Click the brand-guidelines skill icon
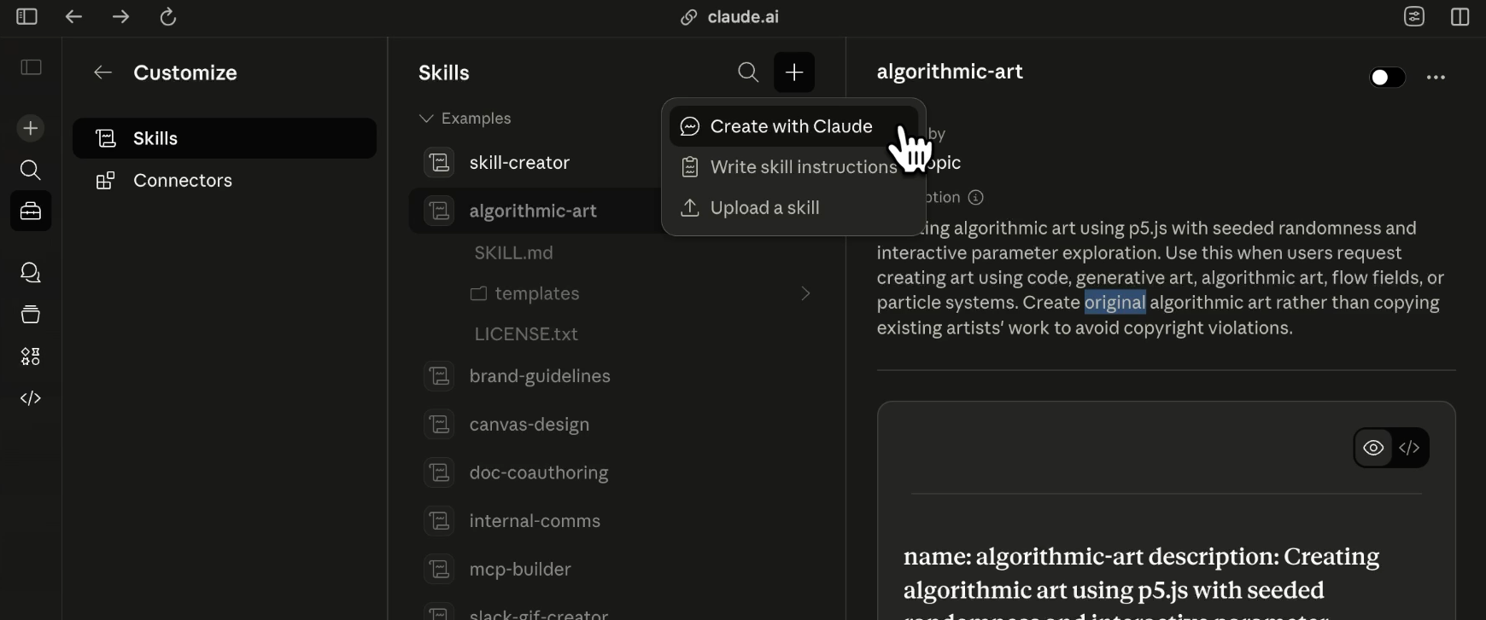The image size is (1486, 620). 439,376
